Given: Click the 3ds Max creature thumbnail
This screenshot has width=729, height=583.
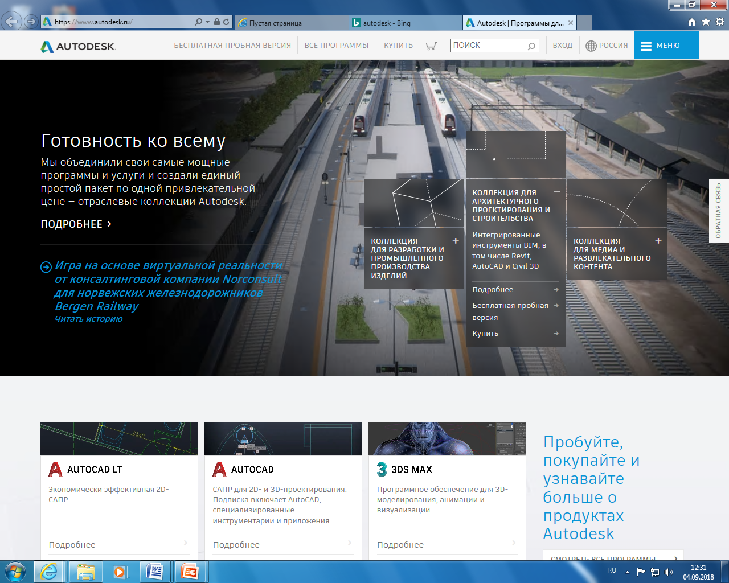Looking at the screenshot, I should tap(447, 439).
